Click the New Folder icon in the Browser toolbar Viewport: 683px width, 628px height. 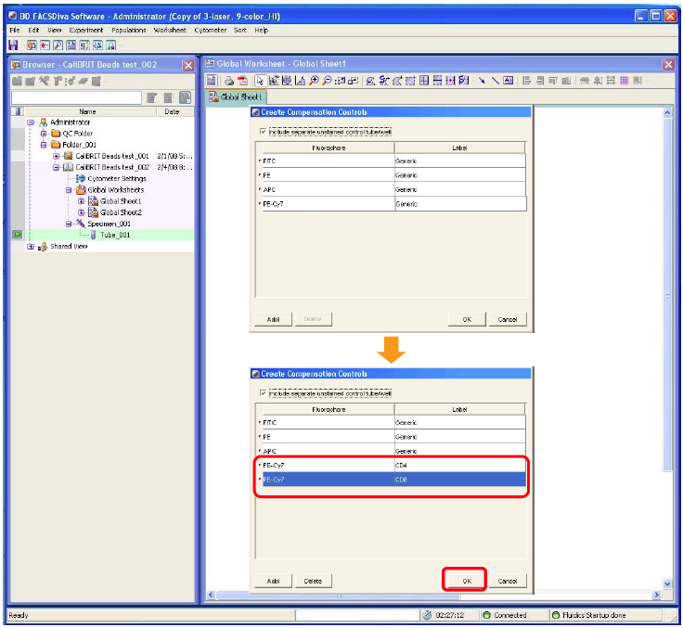click(x=17, y=81)
